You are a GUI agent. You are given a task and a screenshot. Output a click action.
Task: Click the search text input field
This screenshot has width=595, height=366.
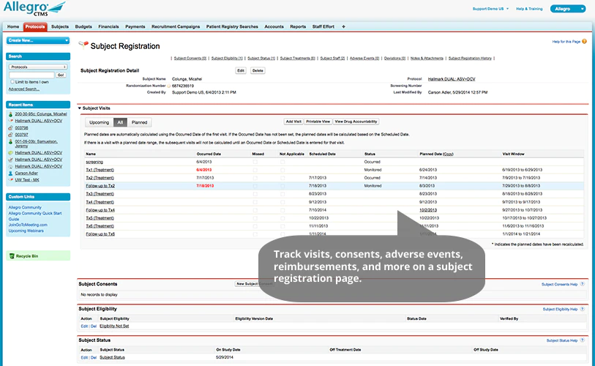(x=31, y=75)
